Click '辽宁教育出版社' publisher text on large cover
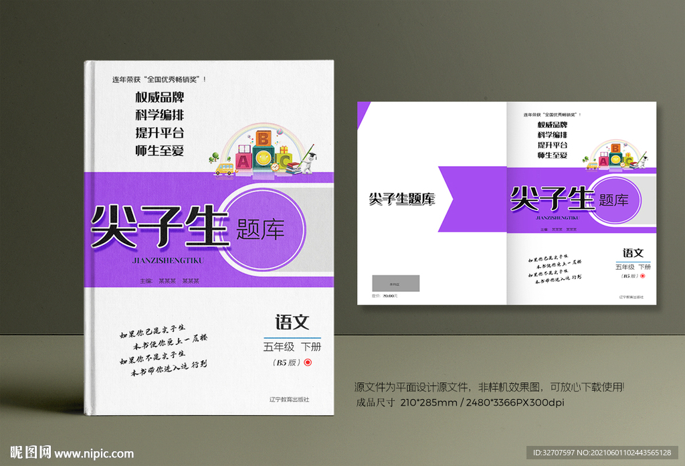The height and width of the screenshot is (466, 685). pos(289,400)
